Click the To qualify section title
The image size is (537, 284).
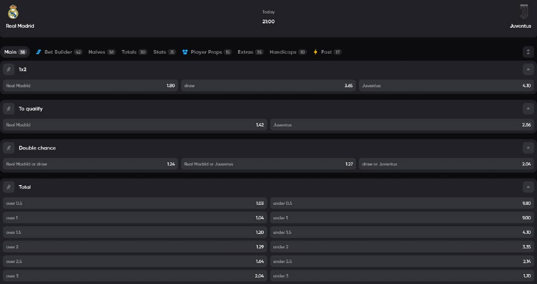(31, 109)
